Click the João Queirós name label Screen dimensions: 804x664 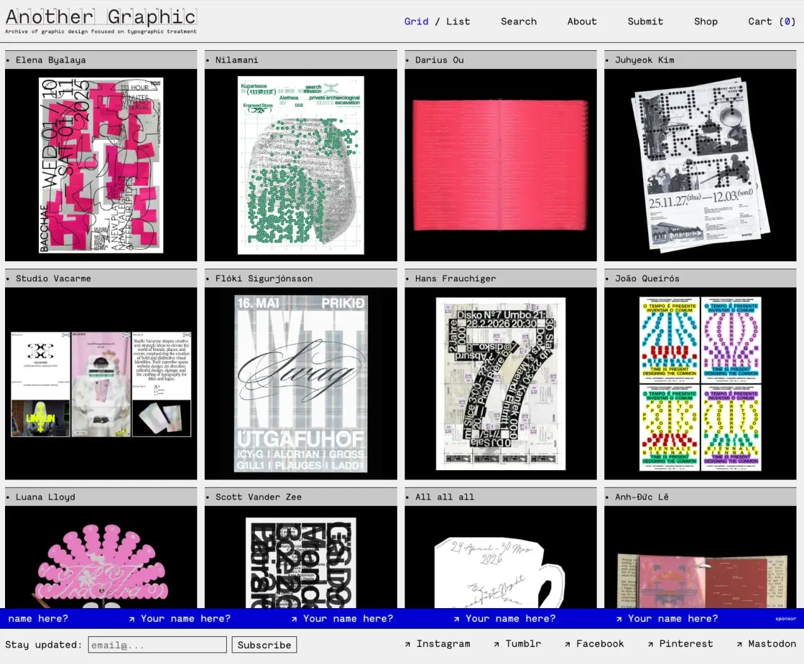pos(647,279)
